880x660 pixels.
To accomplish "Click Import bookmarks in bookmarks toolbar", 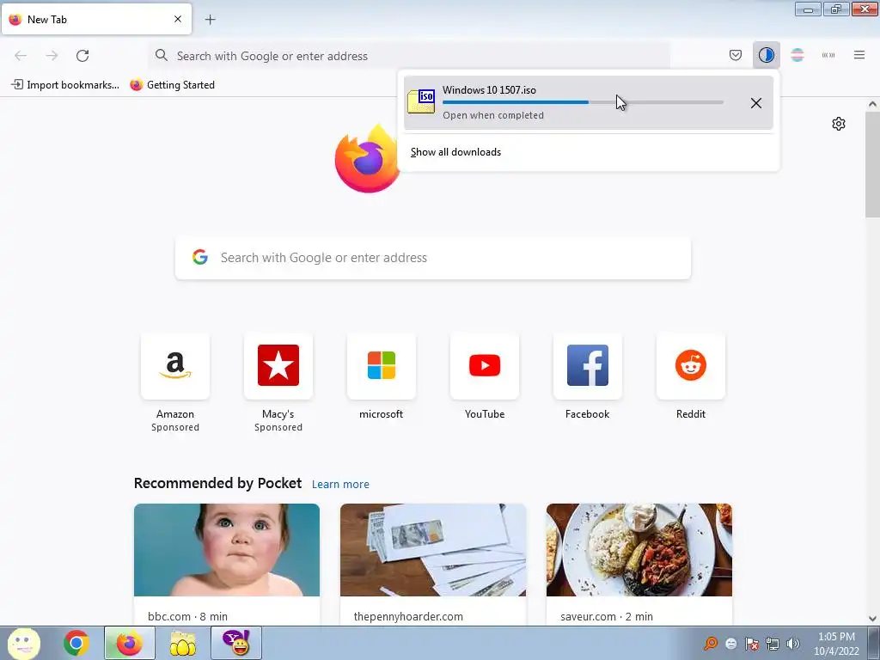I will (65, 85).
